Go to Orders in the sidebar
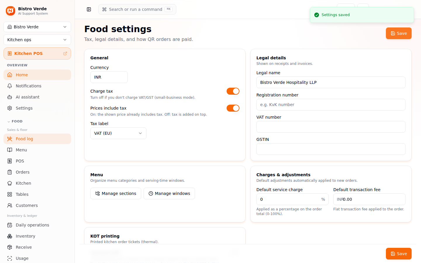The image size is (421, 263). 37,172
